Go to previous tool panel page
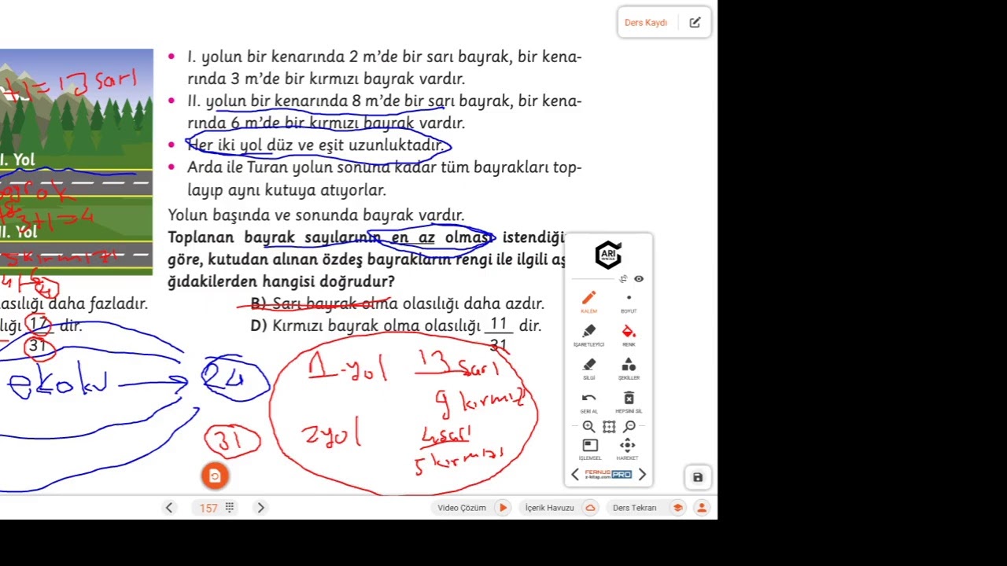The height and width of the screenshot is (566, 1007). tap(575, 474)
